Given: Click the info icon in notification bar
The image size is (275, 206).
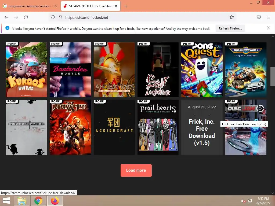Looking at the screenshot, I should click(x=7, y=28).
